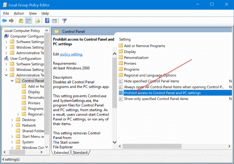Expand Regional and Language tree node arrow
Screen dimensions: 234x164
pos(18,114)
